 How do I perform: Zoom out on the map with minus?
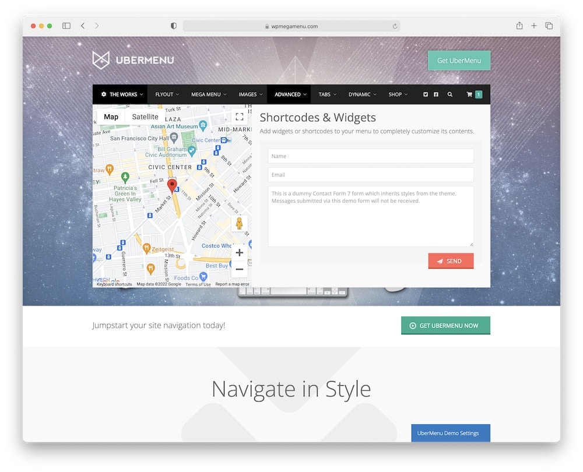click(x=240, y=269)
